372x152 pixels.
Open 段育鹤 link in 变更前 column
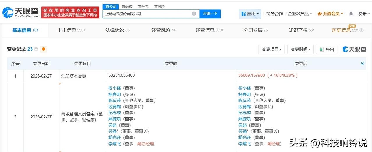114,107
